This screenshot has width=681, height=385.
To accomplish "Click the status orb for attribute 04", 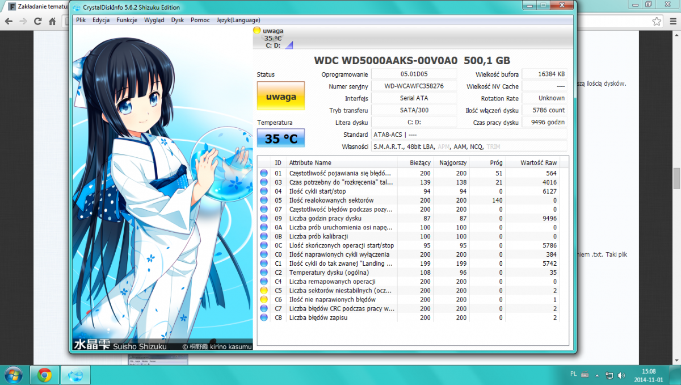I will 264,191.
